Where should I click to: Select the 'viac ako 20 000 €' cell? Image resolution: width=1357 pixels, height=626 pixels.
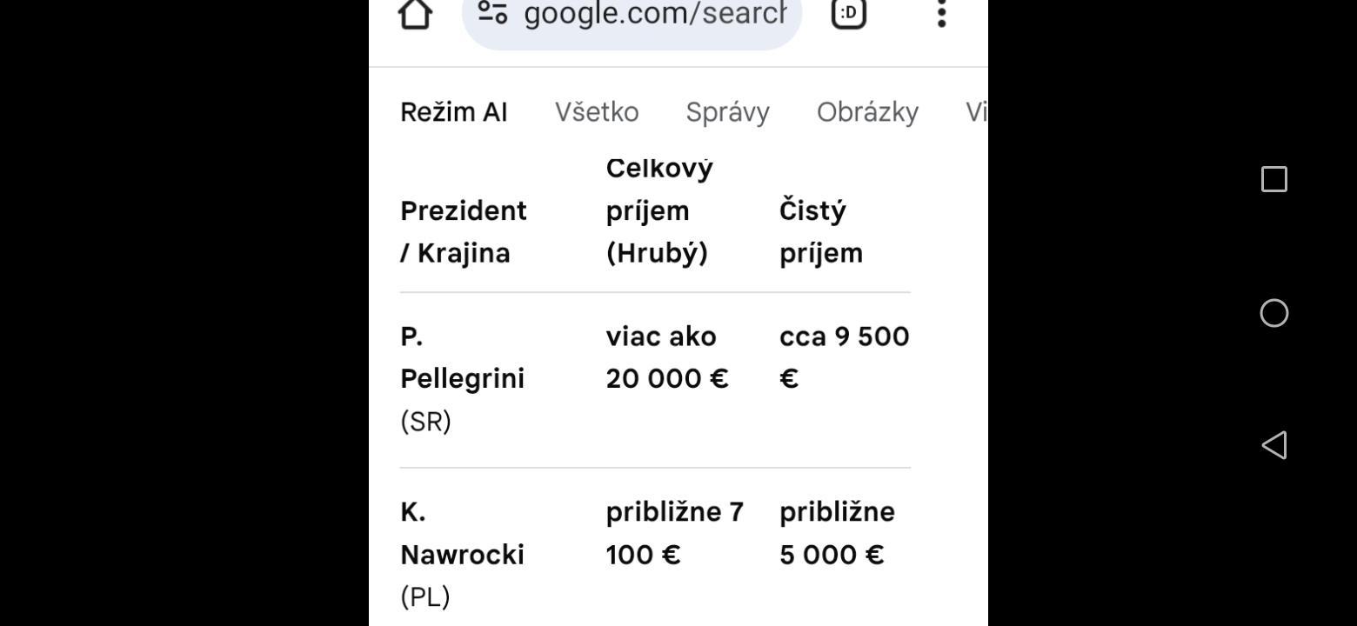click(667, 357)
